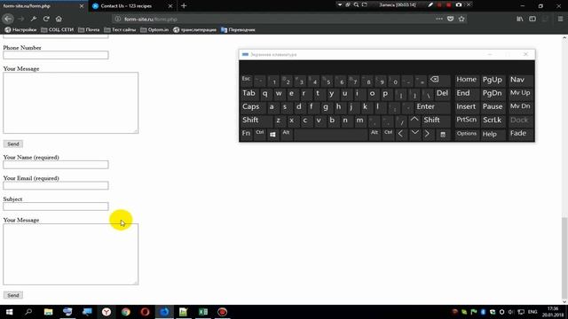568x319 pixels.
Task: Tap Home on the on-screen keyboard
Action: click(x=467, y=80)
